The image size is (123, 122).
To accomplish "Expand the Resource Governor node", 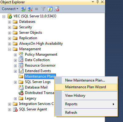I will tap(15, 66).
